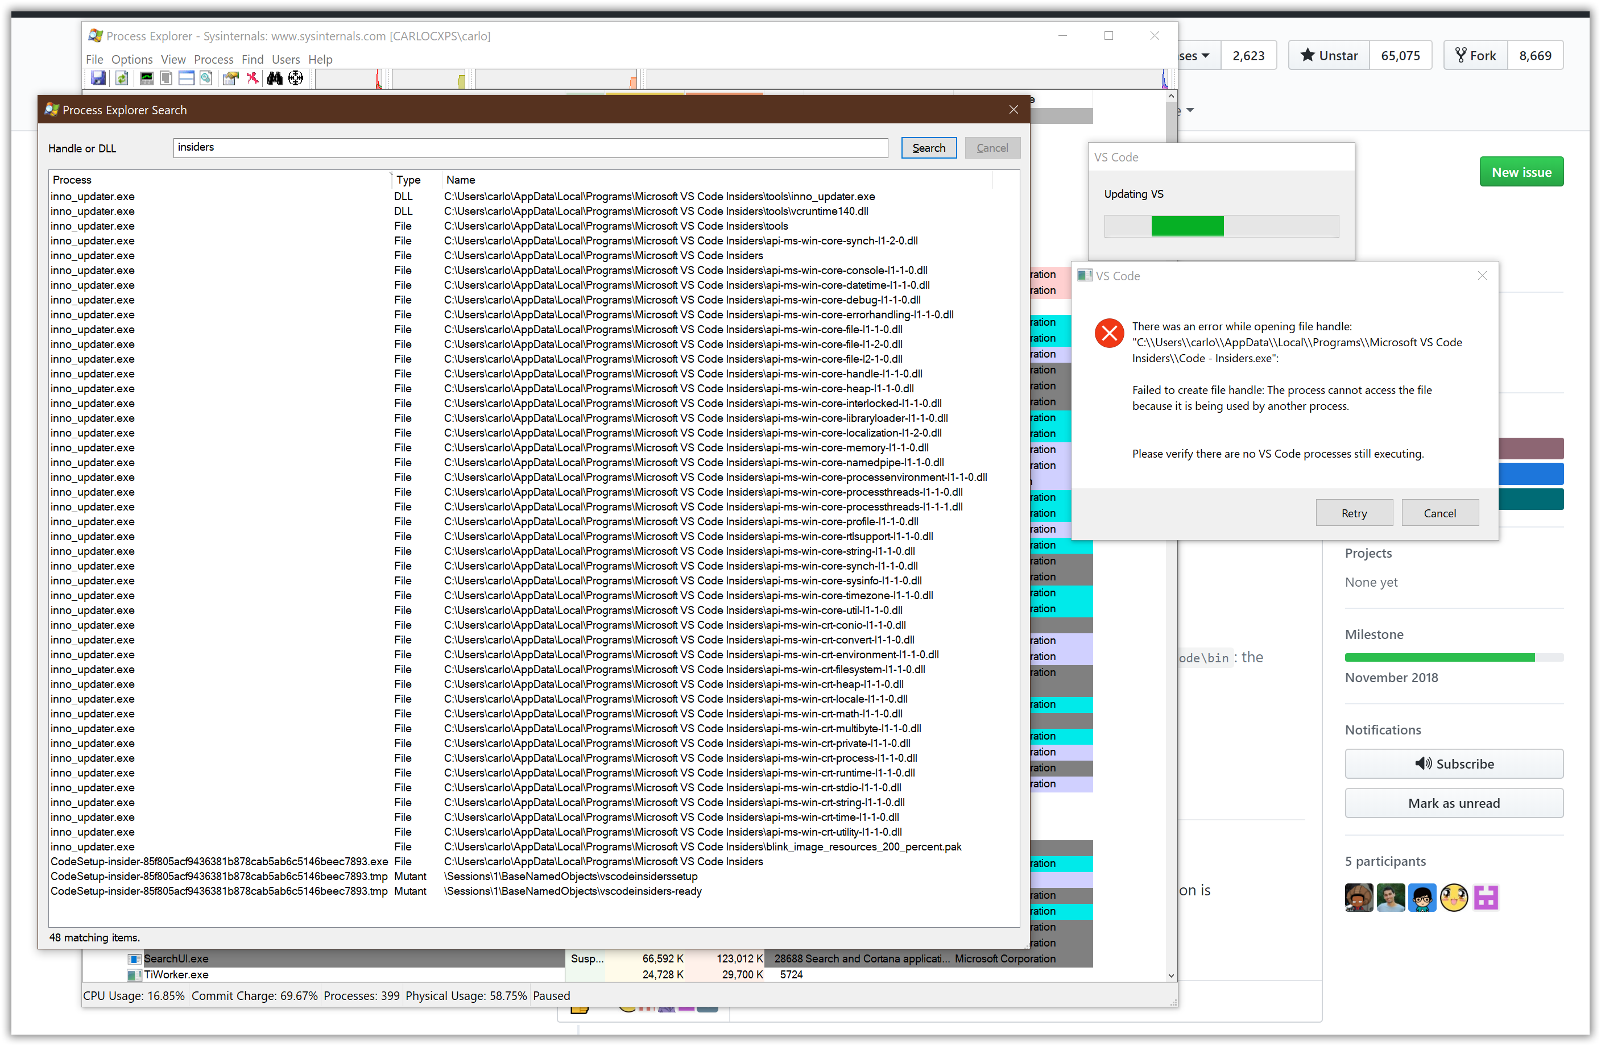Select the vscodeinsiderssetup Mutant row
This screenshot has height=1046, width=1601.
[x=534, y=877]
